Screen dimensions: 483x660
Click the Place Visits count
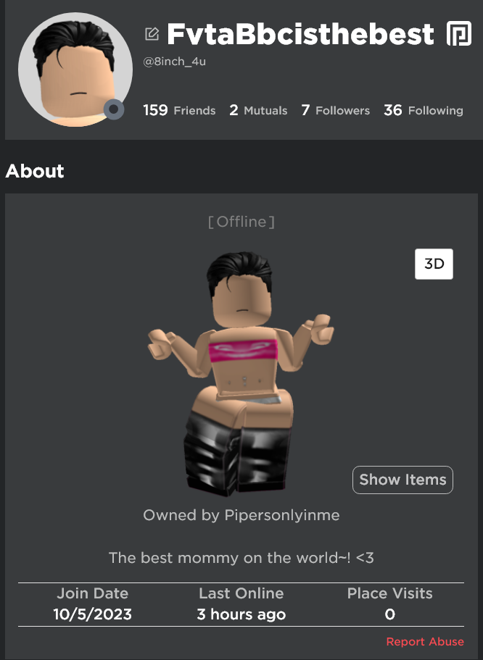tap(390, 614)
